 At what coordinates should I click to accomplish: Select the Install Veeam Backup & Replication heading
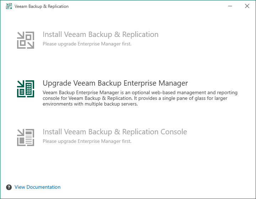101,34
